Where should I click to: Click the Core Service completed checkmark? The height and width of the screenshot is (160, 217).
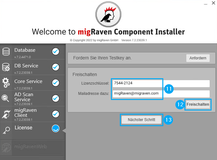(x=56, y=83)
